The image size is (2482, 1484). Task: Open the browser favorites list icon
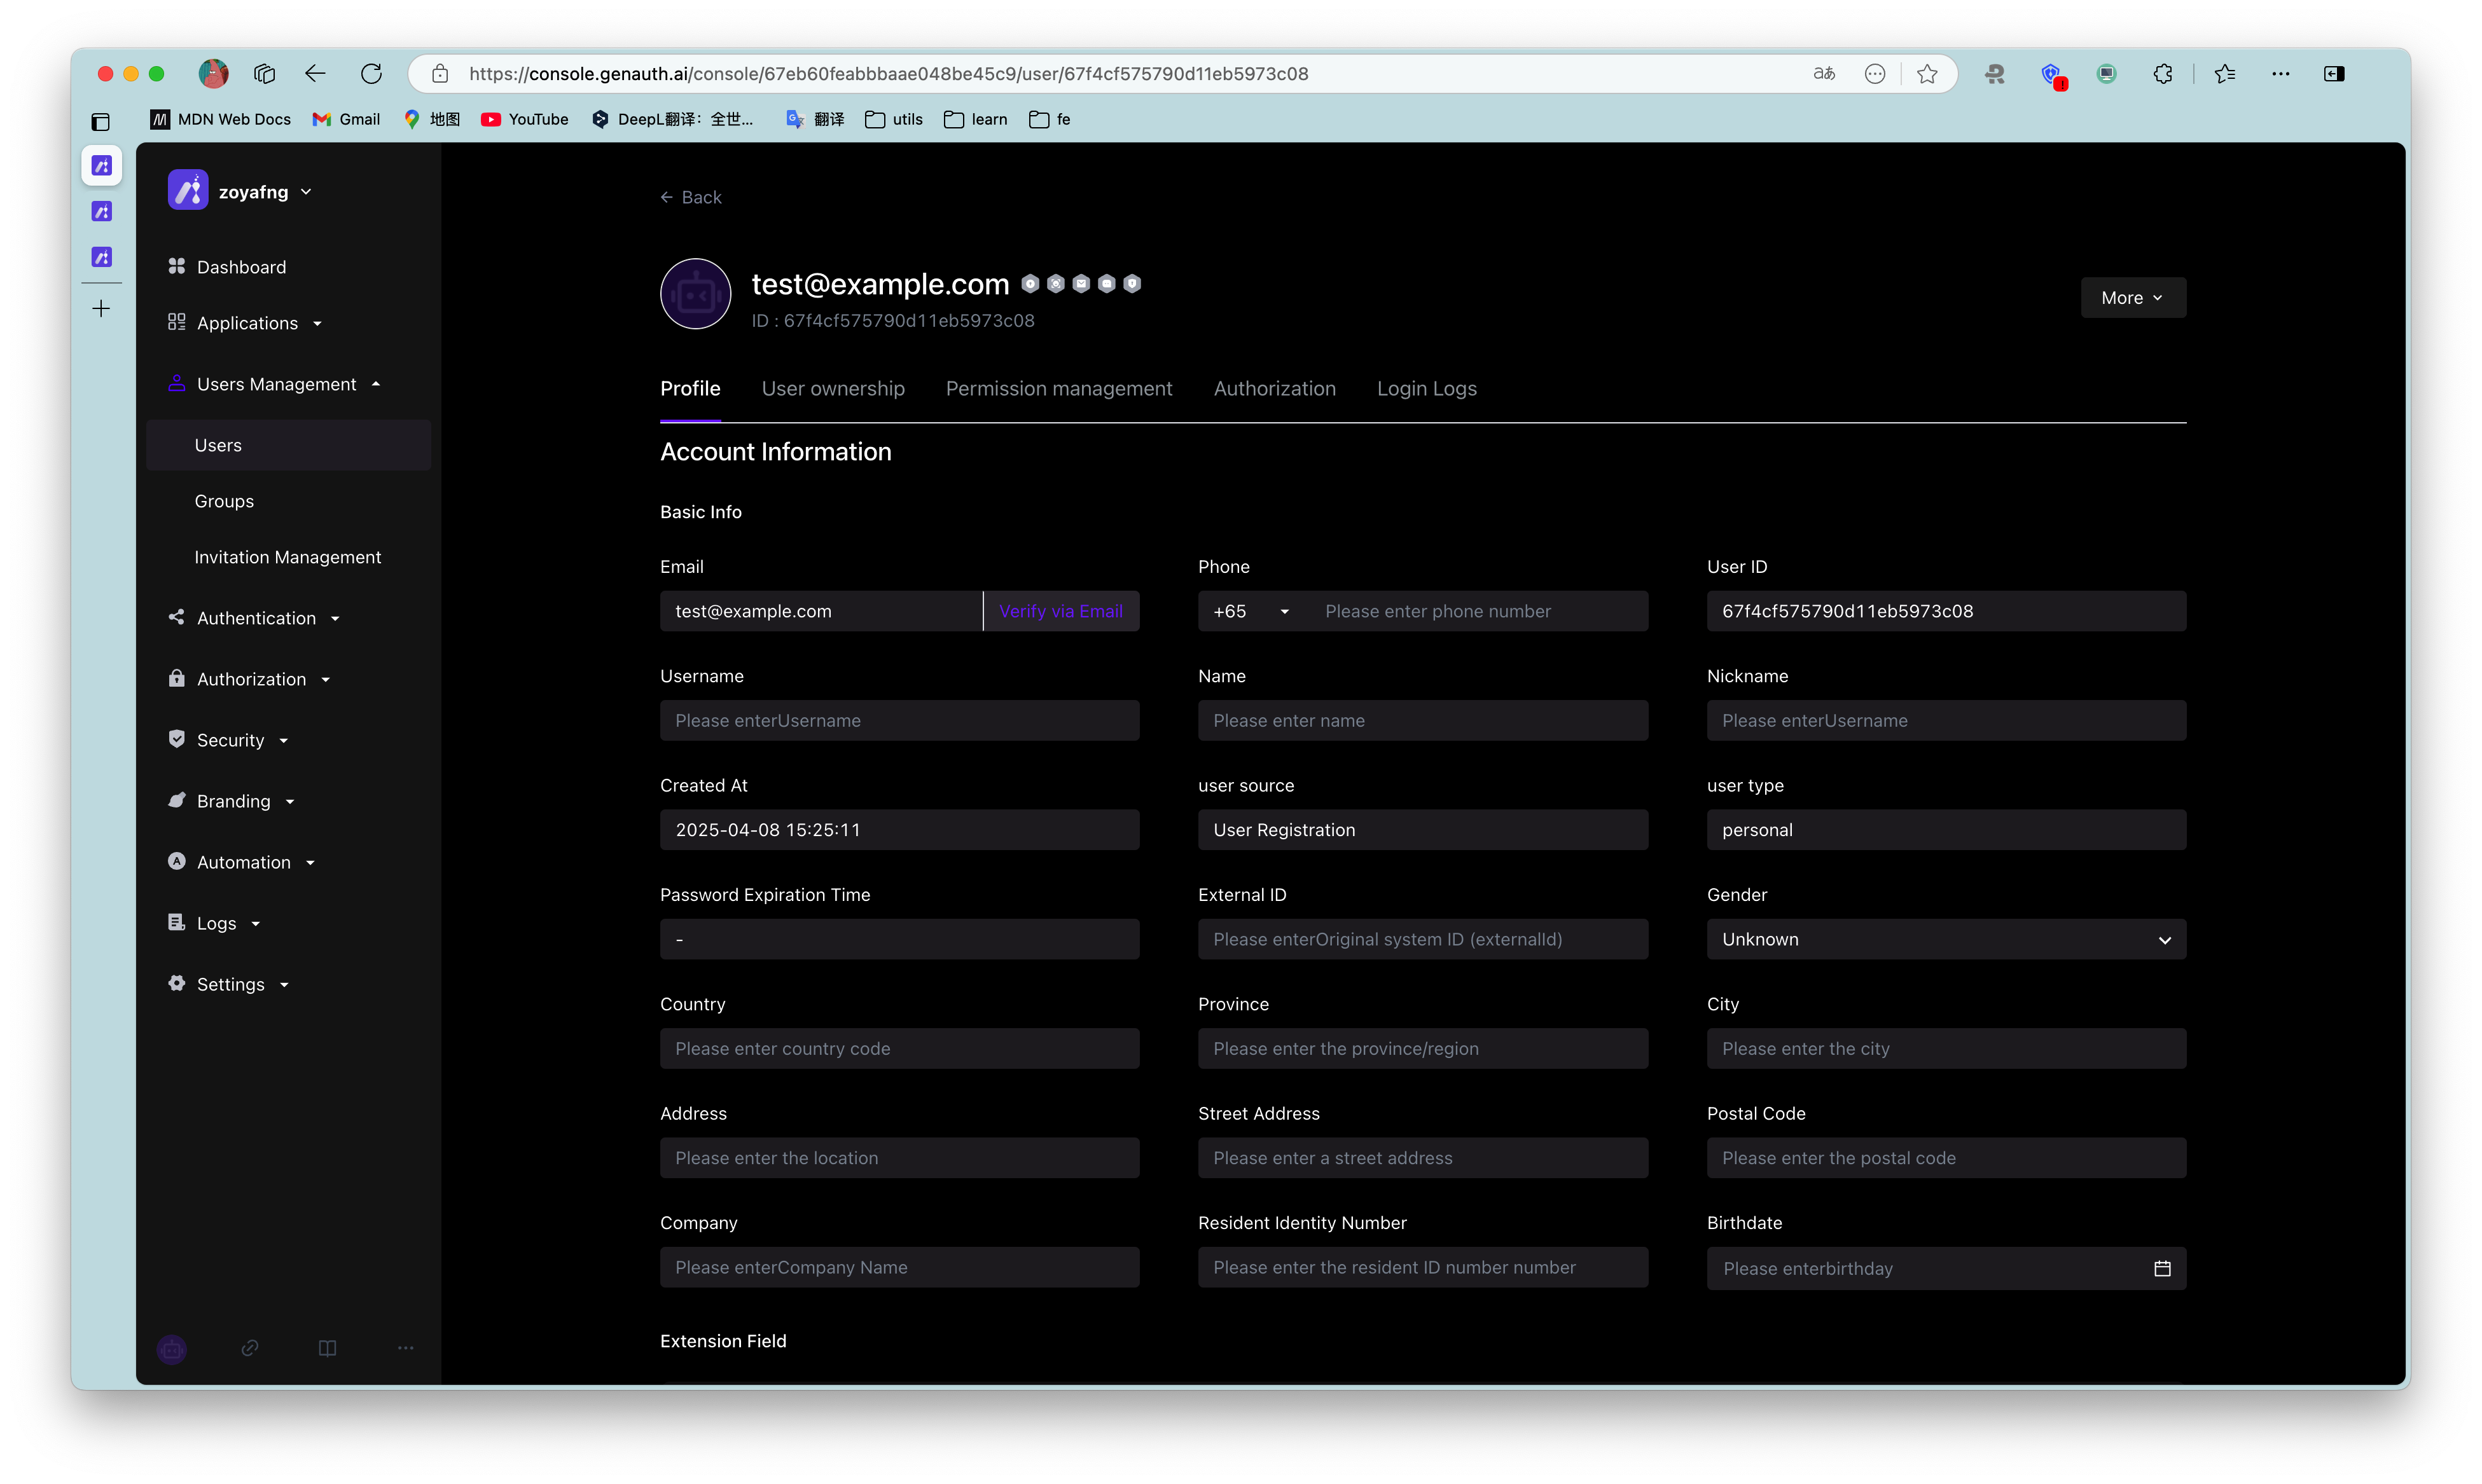click(x=2225, y=73)
